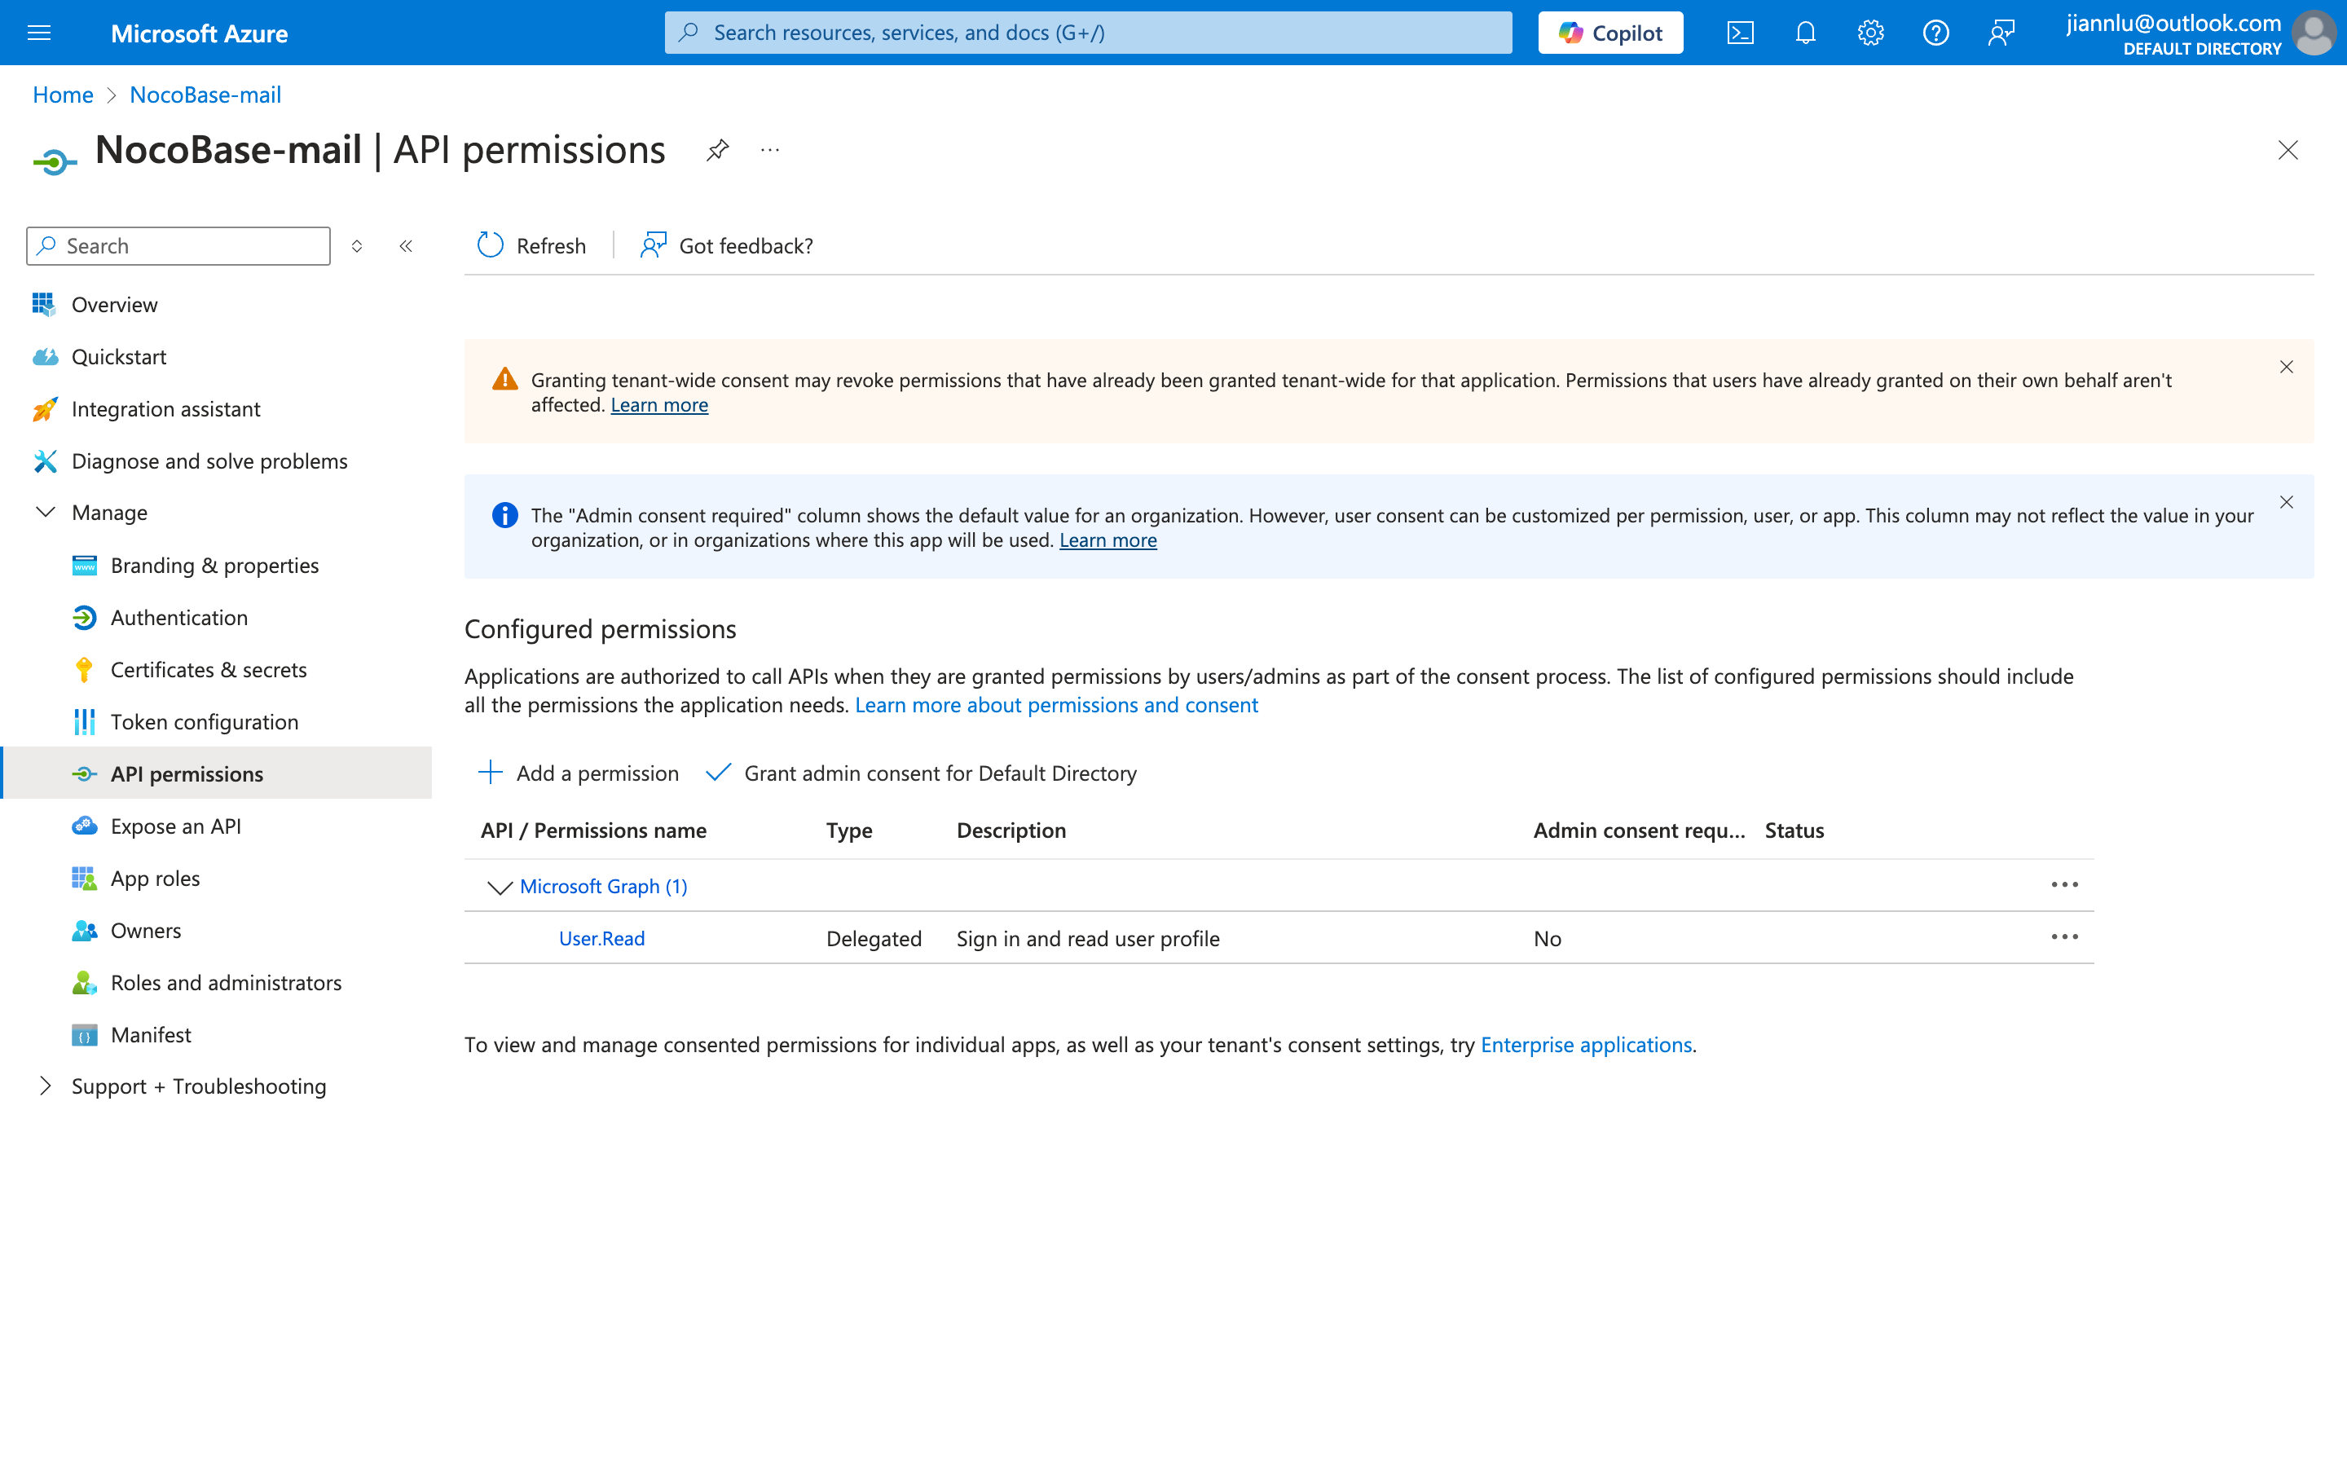Click Add a permission
Viewport: 2347px width, 1467px height.
[x=579, y=773]
